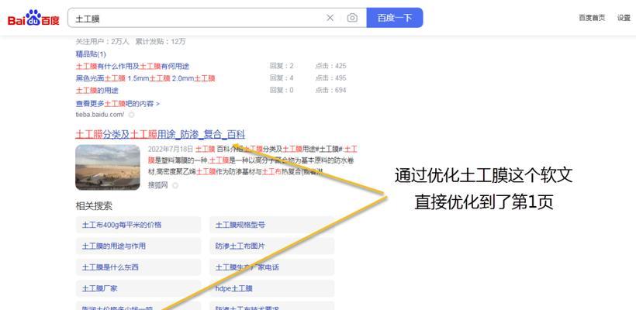Screen dimensions: 636x310
Task: Click the text 累计发贴：12万
Action: 161,41
